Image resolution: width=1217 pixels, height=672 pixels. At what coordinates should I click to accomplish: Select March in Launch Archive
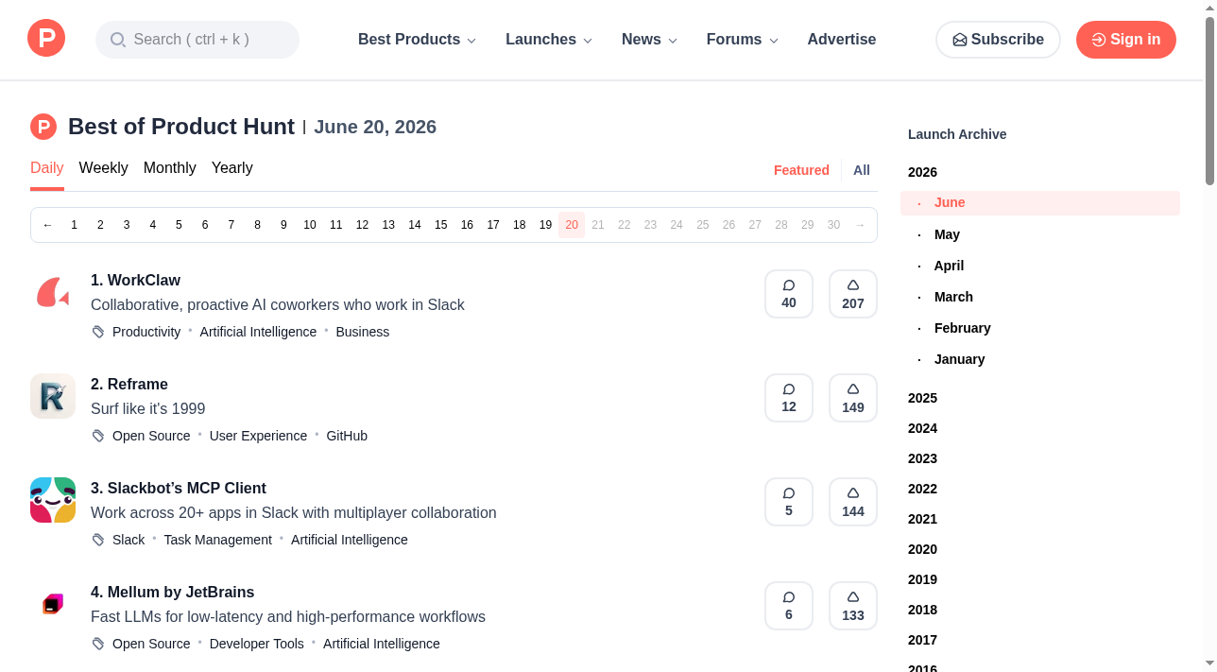(x=953, y=297)
